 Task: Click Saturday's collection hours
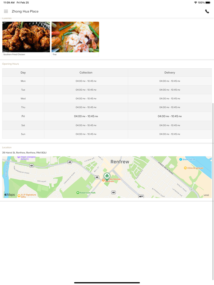tap(86, 125)
